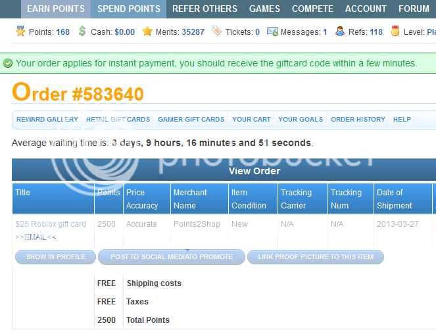Click the Refs person icon
The height and width of the screenshot is (334, 436).
(340, 31)
